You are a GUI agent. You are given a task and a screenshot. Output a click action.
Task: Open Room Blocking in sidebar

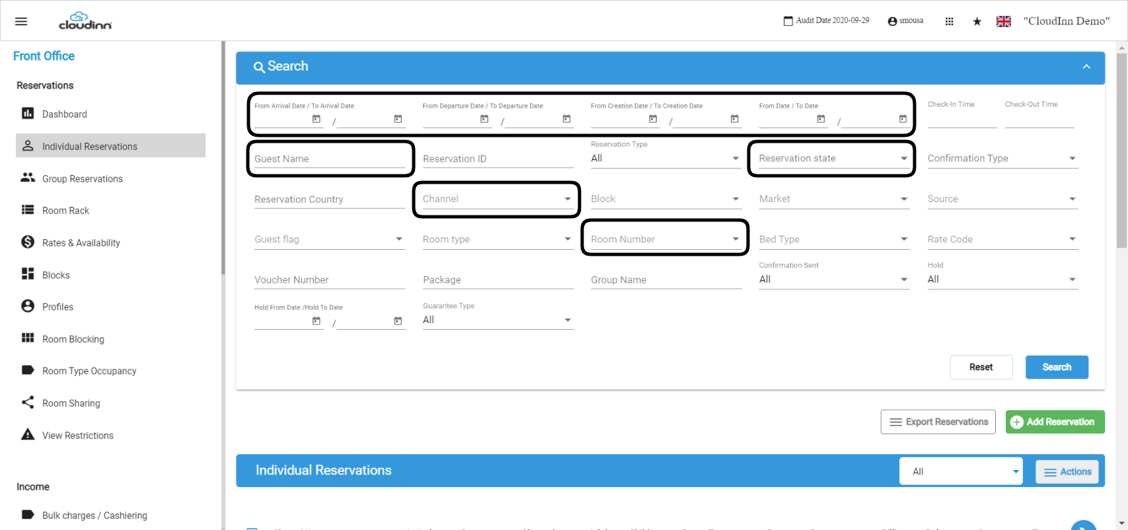110,339
